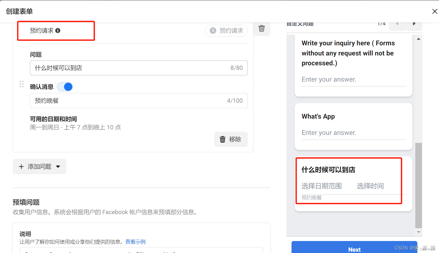Screen dimensions: 439x253
Task: Click the plus icon on 添加问题
Action: click(x=21, y=166)
